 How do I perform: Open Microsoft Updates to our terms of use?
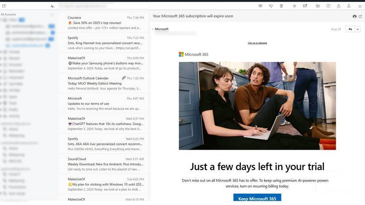[104, 103]
